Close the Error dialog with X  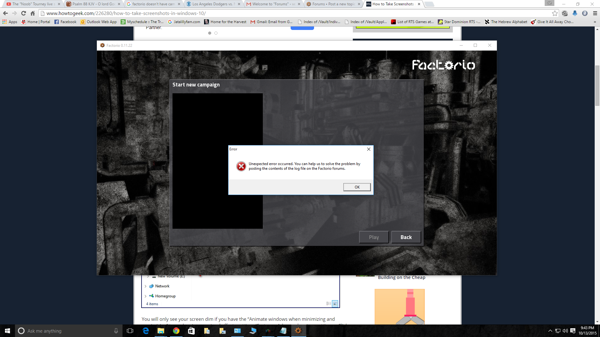(369, 149)
